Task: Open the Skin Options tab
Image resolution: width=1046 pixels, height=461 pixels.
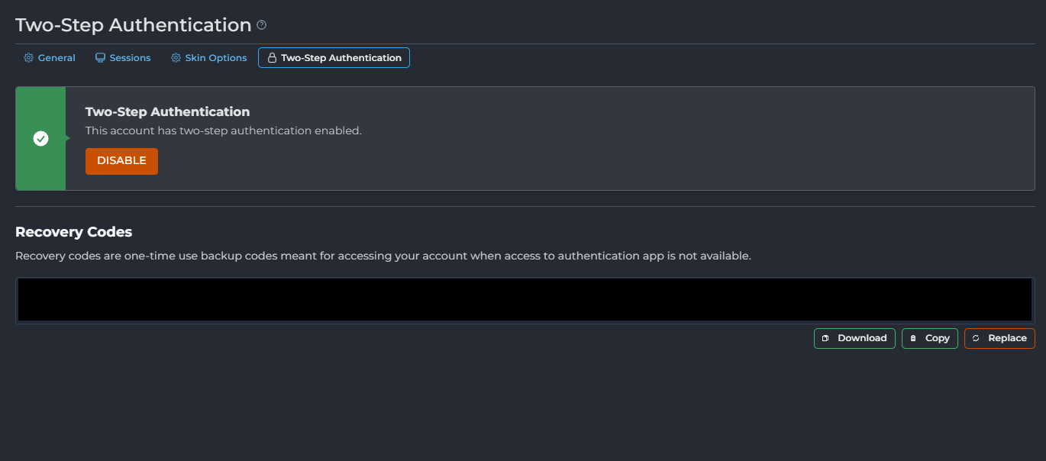Action: pos(209,58)
